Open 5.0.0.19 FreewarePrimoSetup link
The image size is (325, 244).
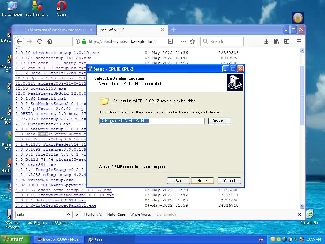click(65, 195)
